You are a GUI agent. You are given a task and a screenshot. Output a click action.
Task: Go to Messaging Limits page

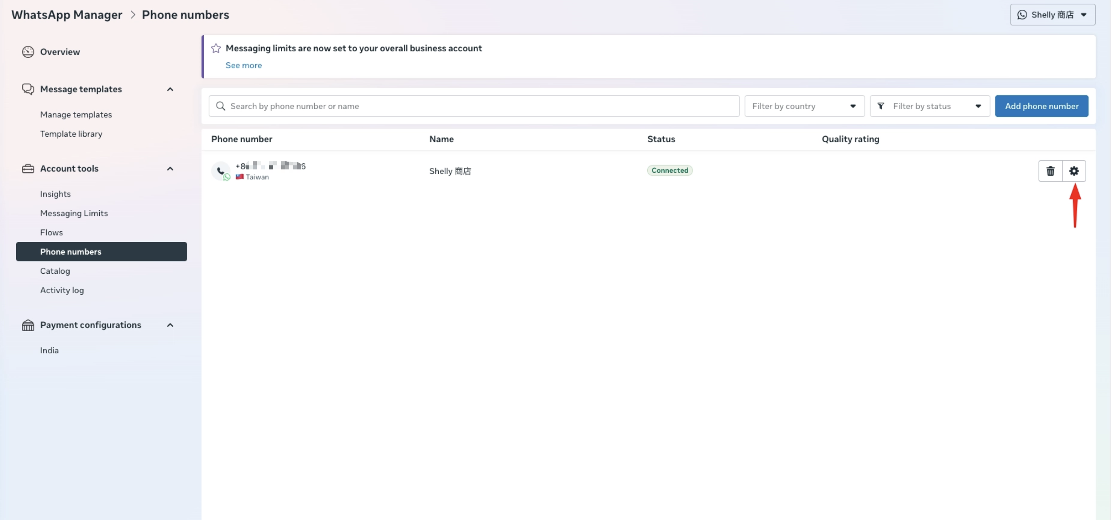click(x=74, y=213)
